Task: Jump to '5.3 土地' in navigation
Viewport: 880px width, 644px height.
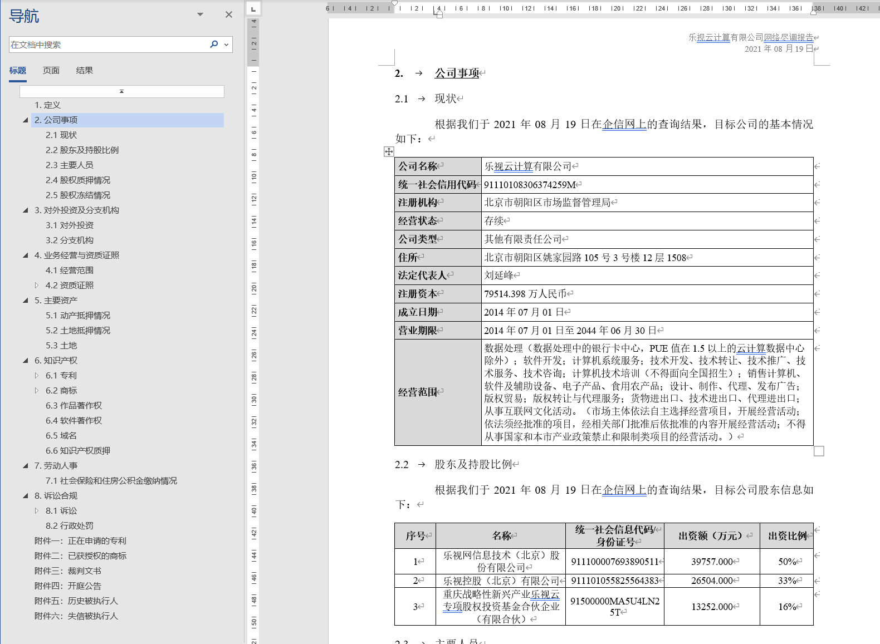Action: 61,346
